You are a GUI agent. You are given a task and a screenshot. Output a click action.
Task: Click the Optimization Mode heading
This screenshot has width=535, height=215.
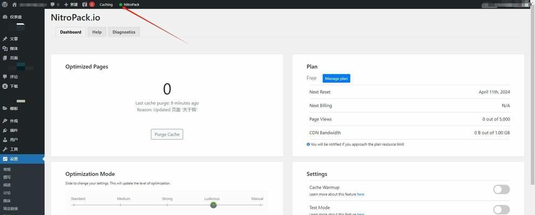coord(90,174)
